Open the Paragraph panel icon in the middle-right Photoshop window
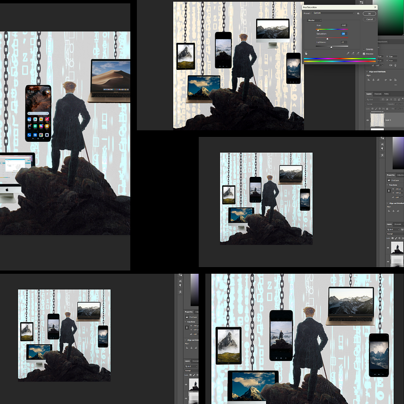The width and height of the screenshot is (404, 404). point(382,149)
